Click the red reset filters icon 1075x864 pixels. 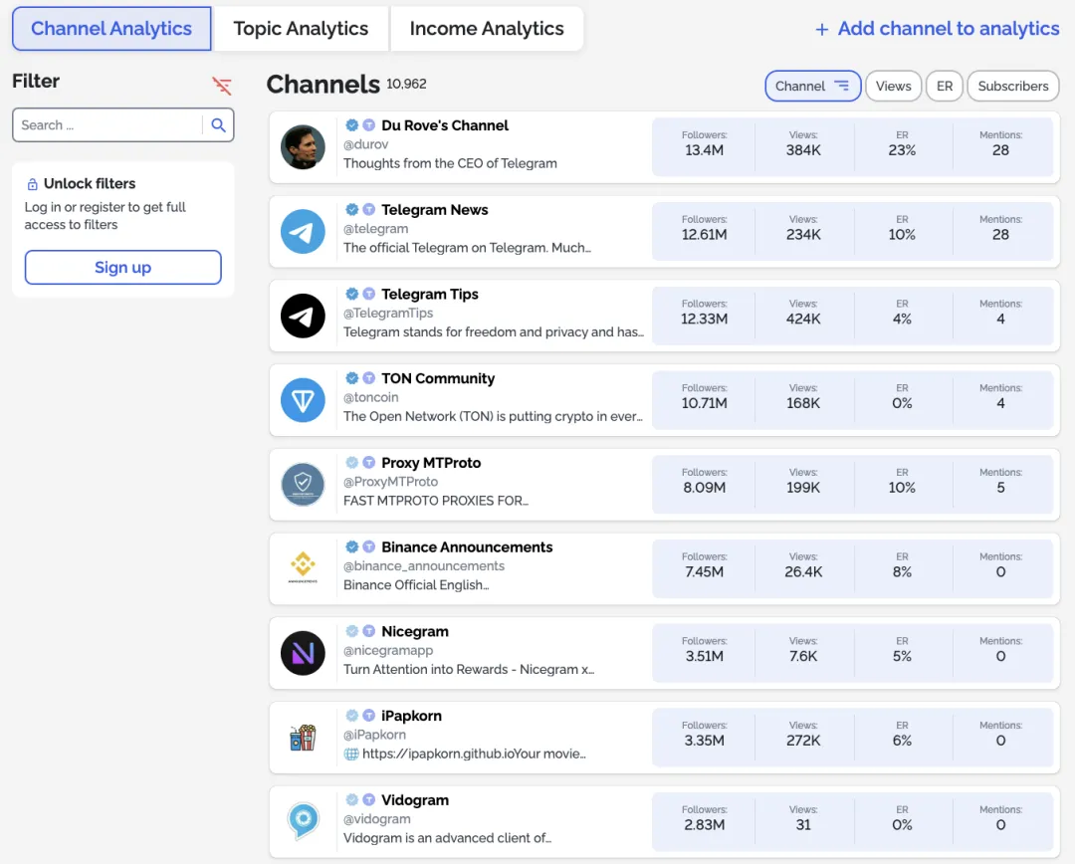pyautogui.click(x=221, y=86)
